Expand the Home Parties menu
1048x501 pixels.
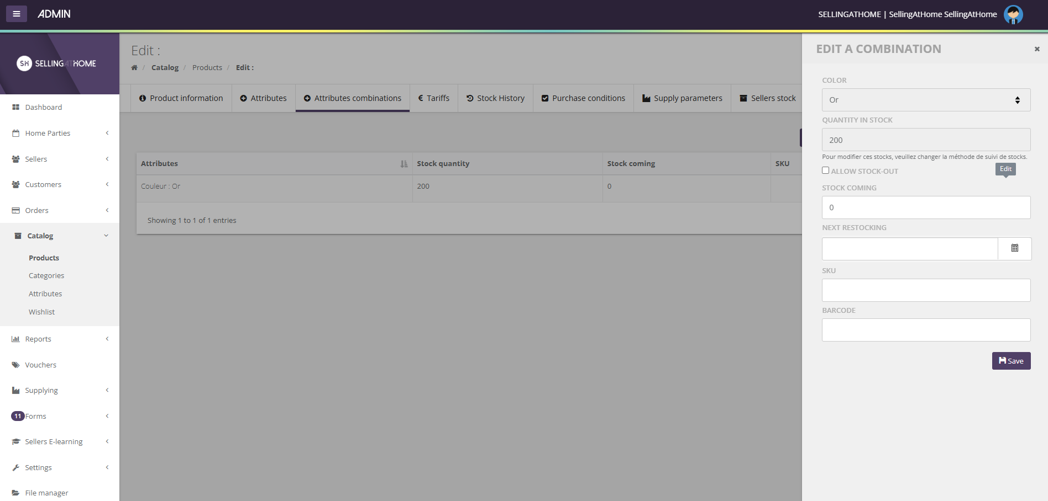click(x=48, y=133)
